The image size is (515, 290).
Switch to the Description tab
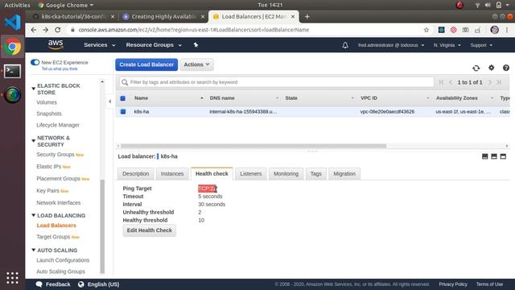(136, 174)
